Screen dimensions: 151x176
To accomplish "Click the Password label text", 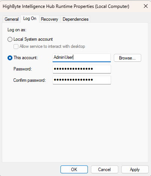I will tap(23, 69).
